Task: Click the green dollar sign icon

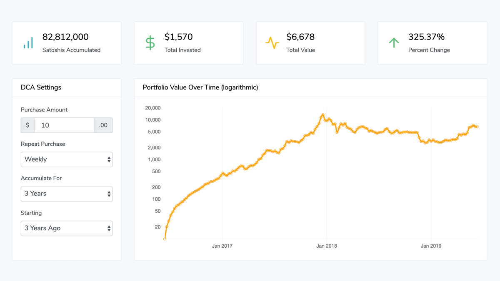Action: (x=150, y=43)
